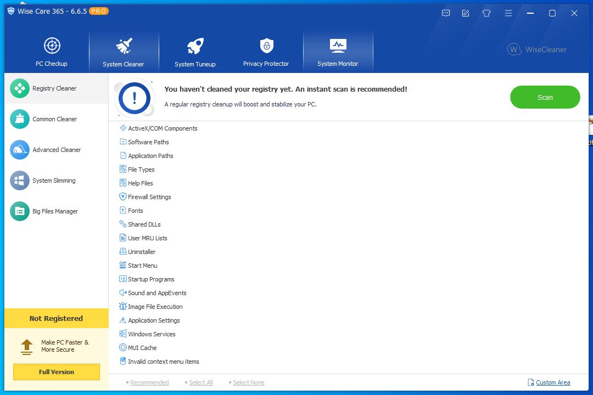593x395 pixels.
Task: Click the Full Version button
Action: pos(57,372)
